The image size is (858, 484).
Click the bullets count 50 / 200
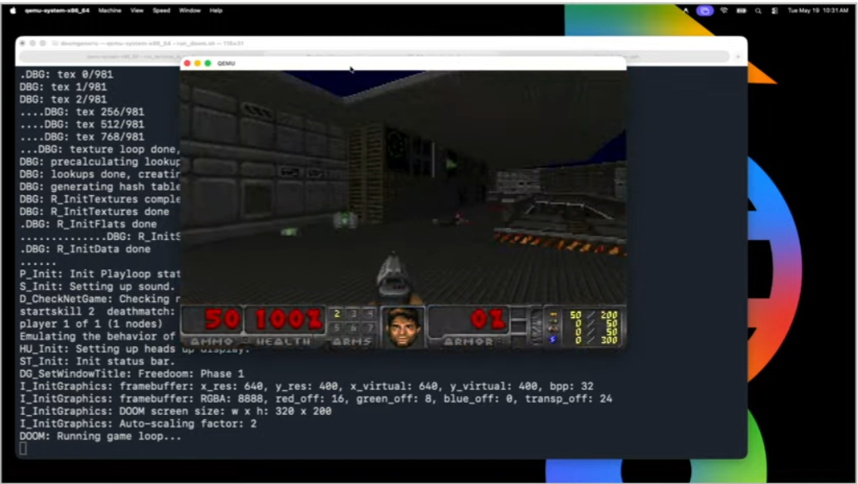pyautogui.click(x=593, y=315)
